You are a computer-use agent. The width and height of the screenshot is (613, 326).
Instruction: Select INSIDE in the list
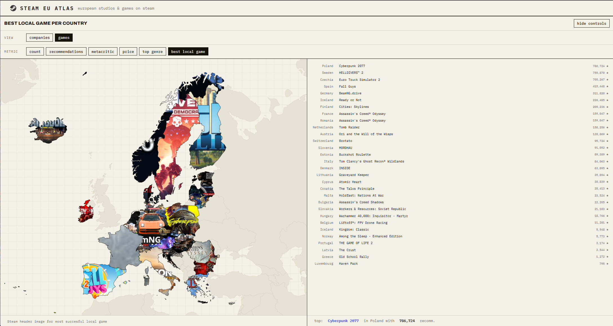(345, 168)
